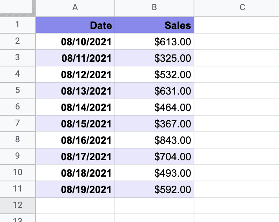279x222 pixels.
Task: Select row 10 header
Action: pos(18,173)
